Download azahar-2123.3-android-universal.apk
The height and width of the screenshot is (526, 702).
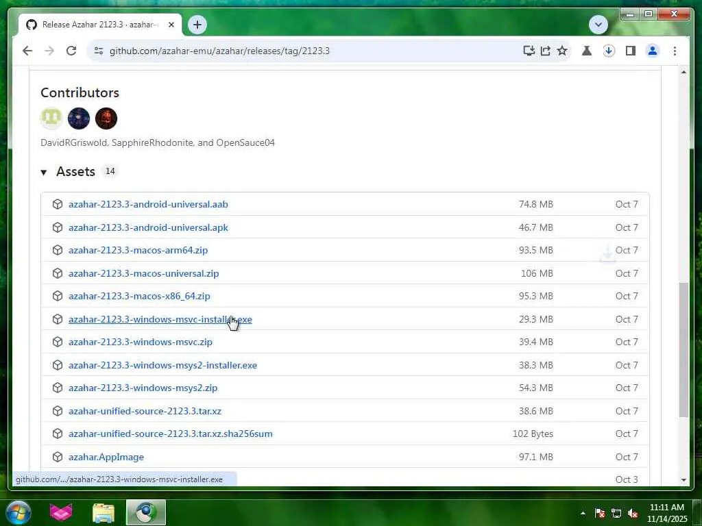[x=148, y=227]
